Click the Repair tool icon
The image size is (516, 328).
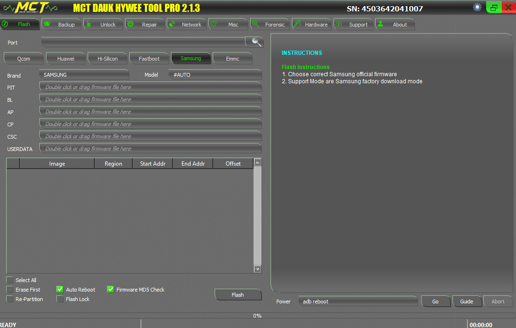129,24
